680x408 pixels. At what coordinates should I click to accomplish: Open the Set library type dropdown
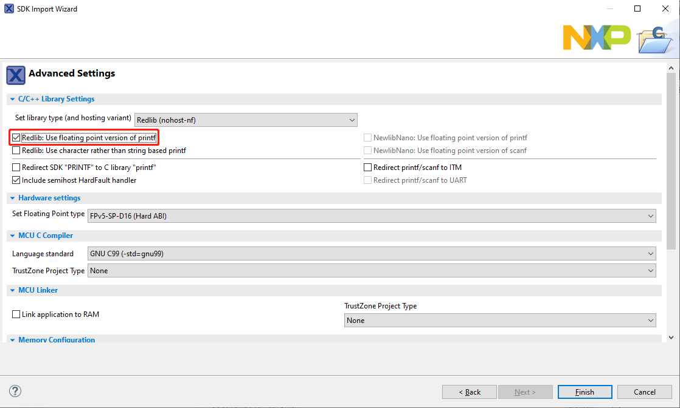click(x=246, y=120)
